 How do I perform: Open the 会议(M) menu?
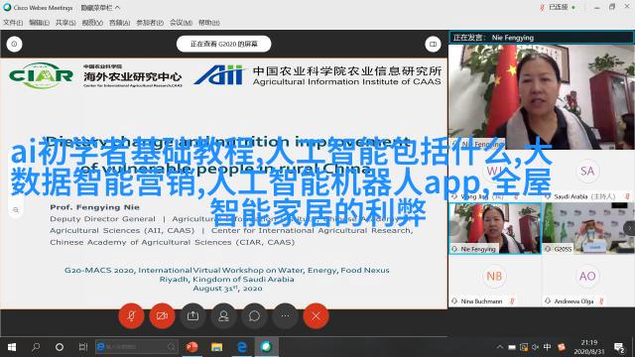pyautogui.click(x=181, y=23)
